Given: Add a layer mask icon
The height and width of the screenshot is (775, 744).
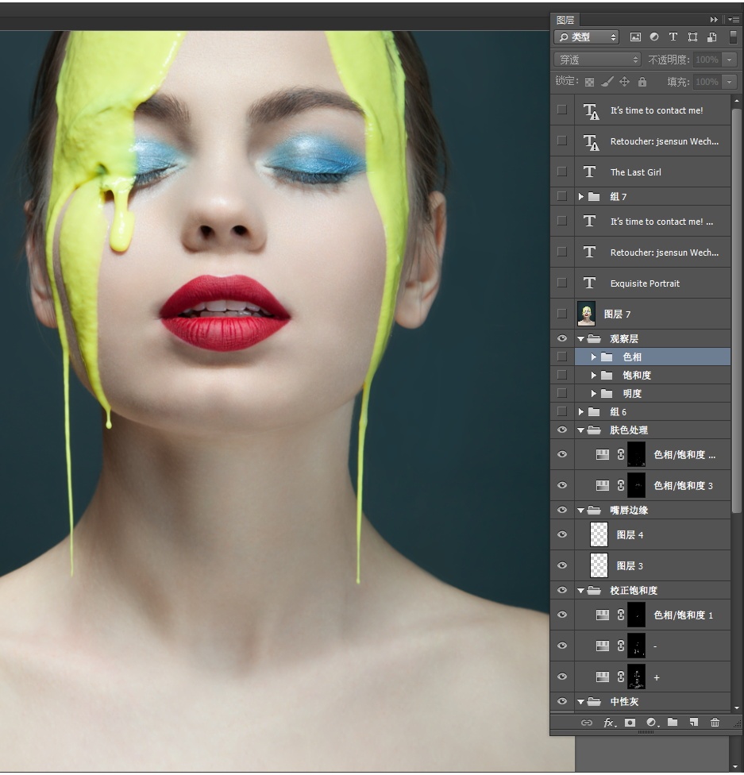Looking at the screenshot, I should click(630, 723).
